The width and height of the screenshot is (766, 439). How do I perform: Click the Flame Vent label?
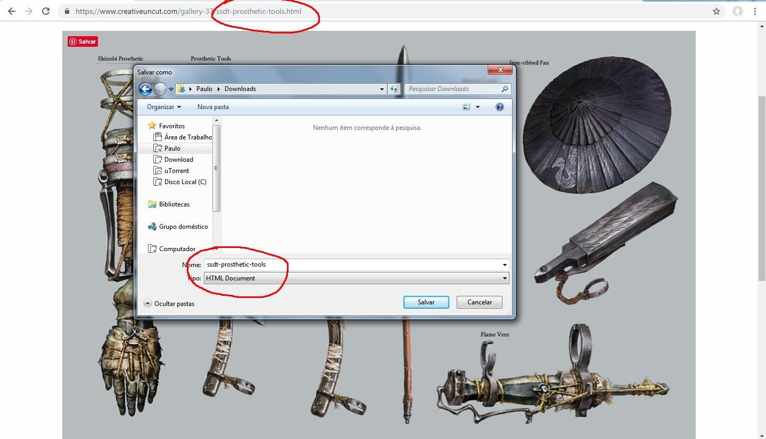[x=495, y=335]
